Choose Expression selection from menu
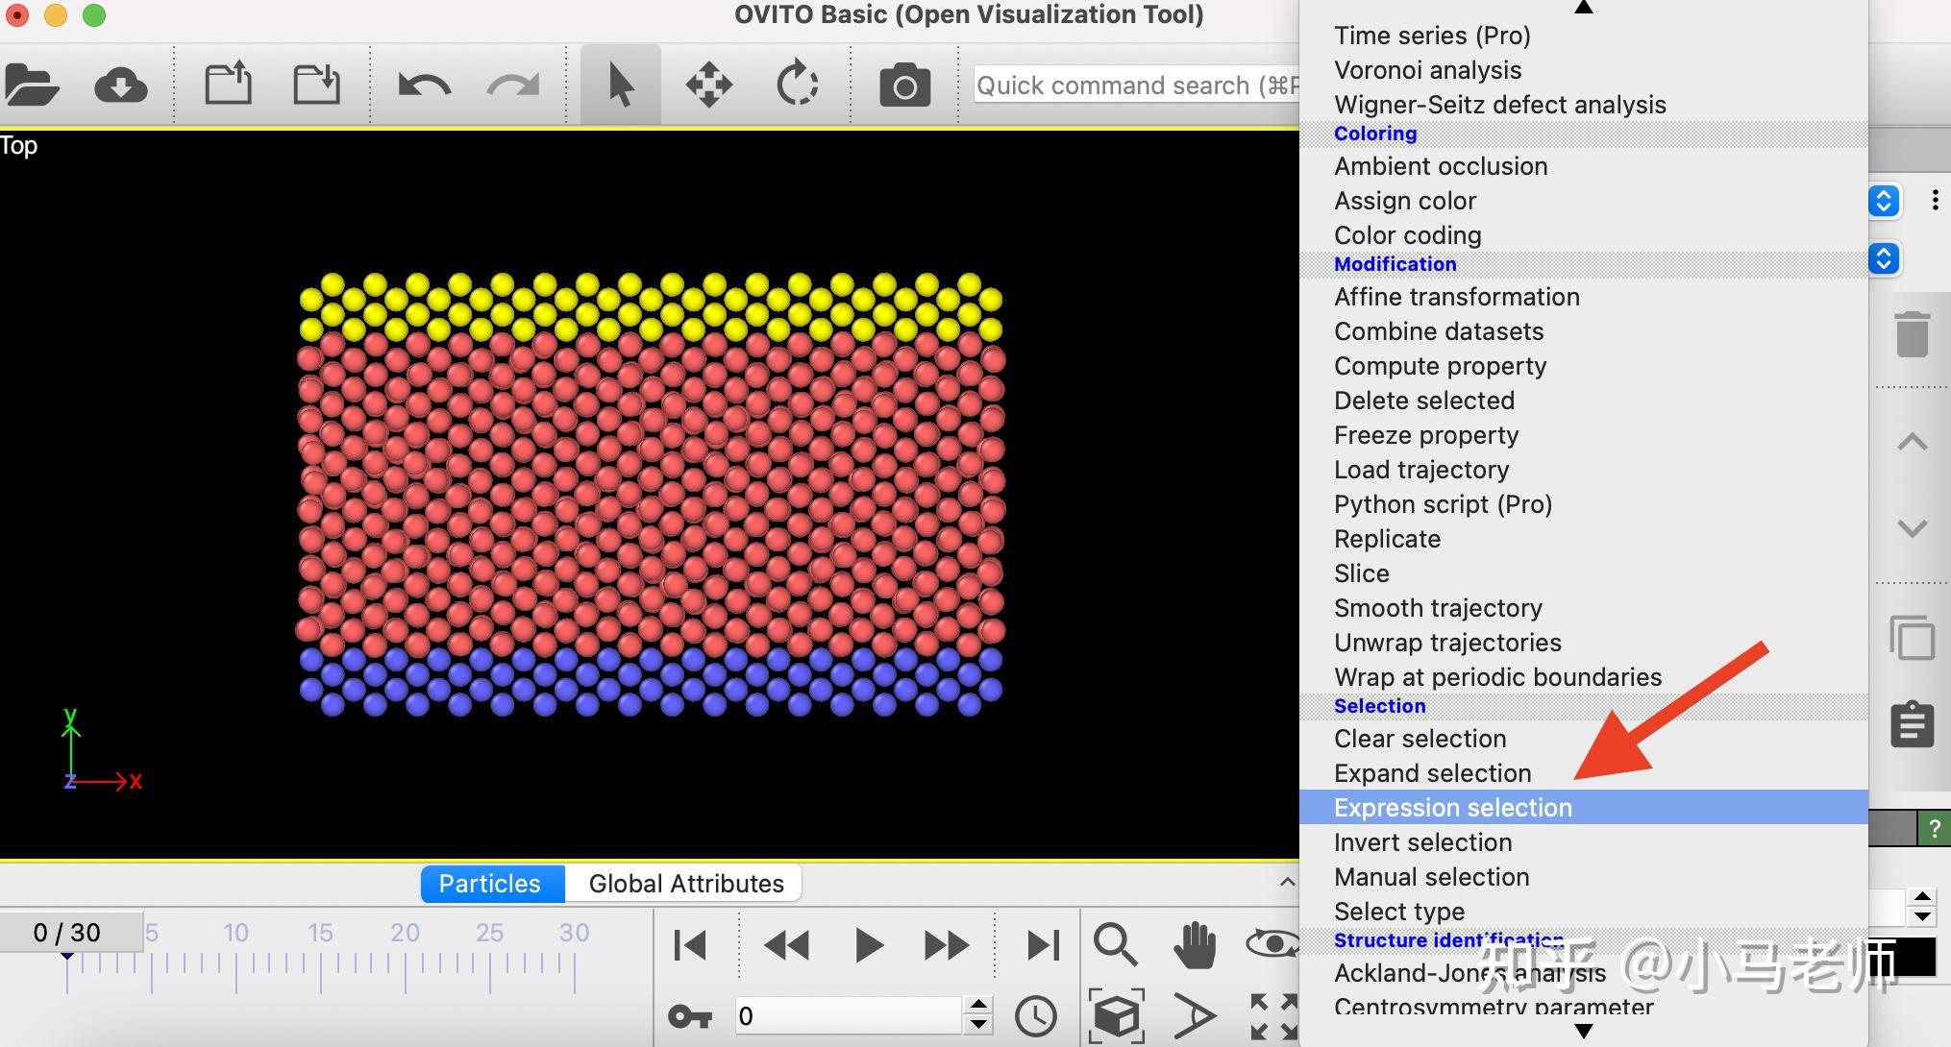The width and height of the screenshot is (1951, 1047). point(1452,808)
